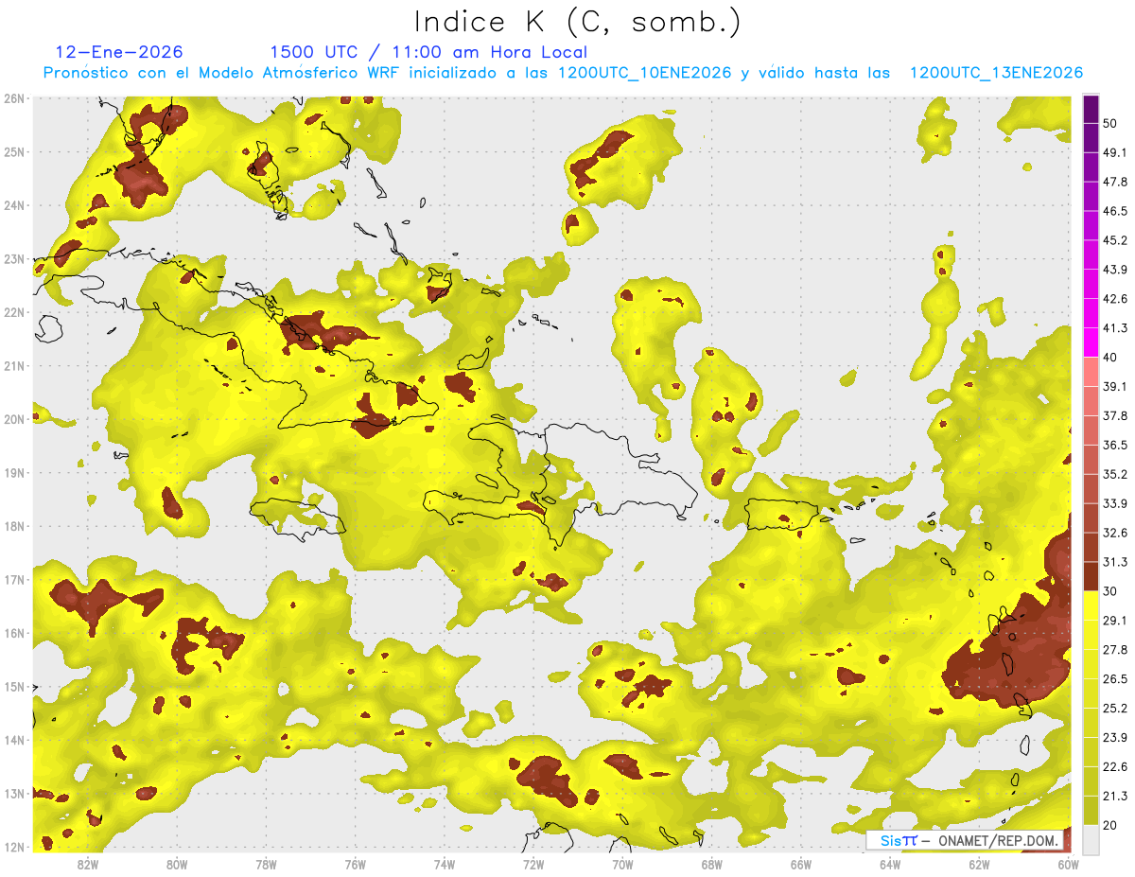The image size is (1135, 877).
Task: Click the latitude label "22N"
Action: (14, 312)
